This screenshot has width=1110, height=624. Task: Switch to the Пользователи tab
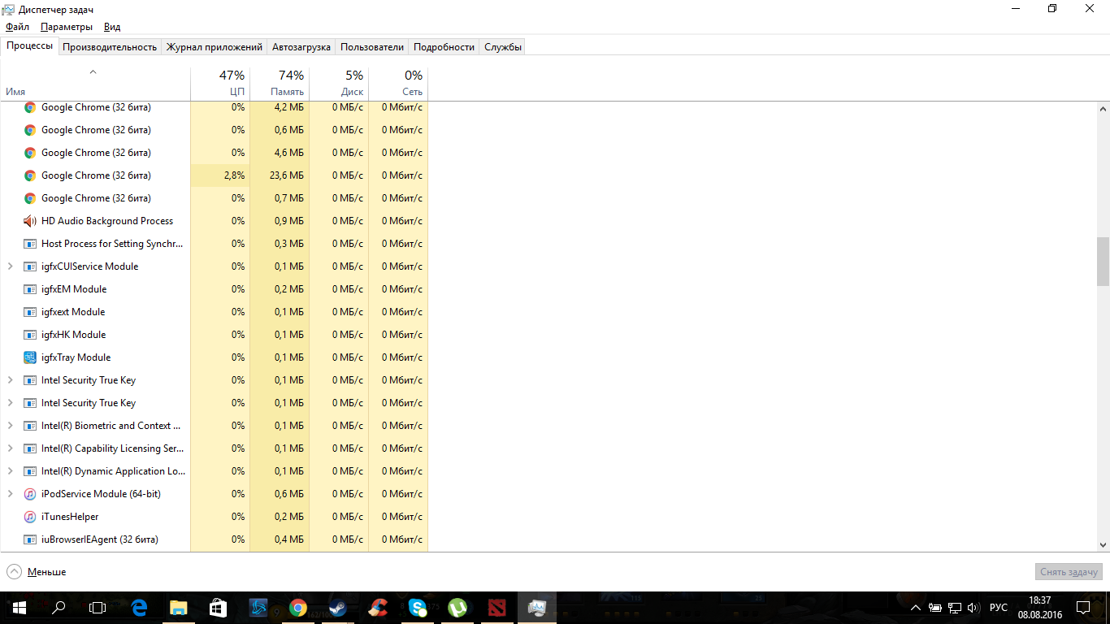click(x=372, y=47)
